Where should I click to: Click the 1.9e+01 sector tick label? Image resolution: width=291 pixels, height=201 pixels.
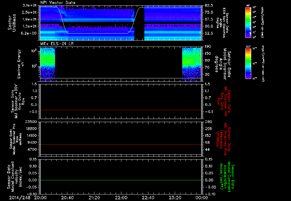29,19
